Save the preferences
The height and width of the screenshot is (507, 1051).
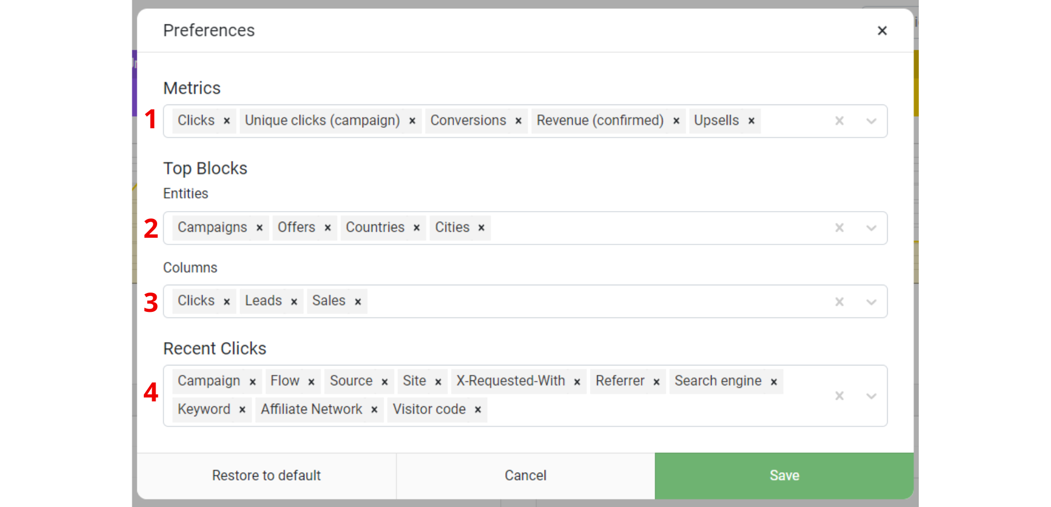[784, 476]
